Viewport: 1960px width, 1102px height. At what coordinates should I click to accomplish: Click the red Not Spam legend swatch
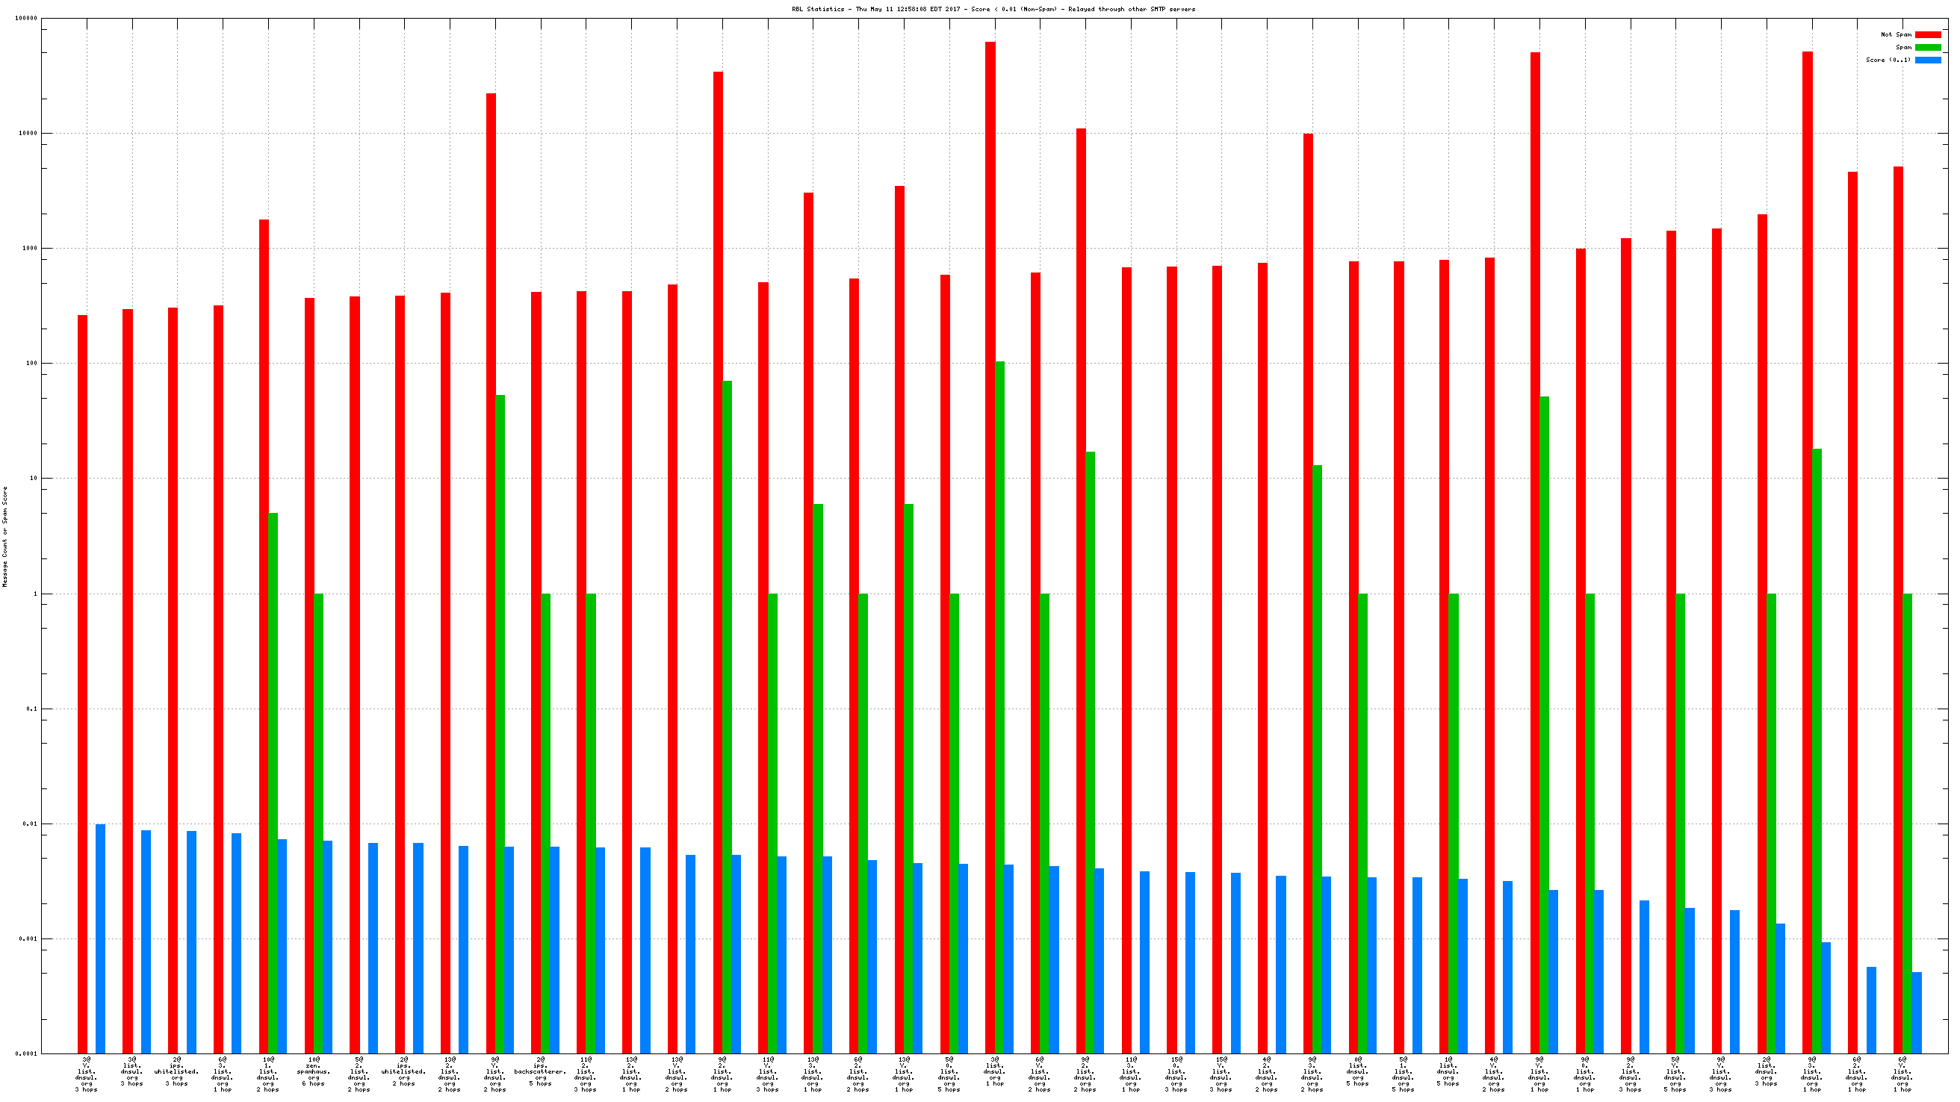pos(1927,34)
